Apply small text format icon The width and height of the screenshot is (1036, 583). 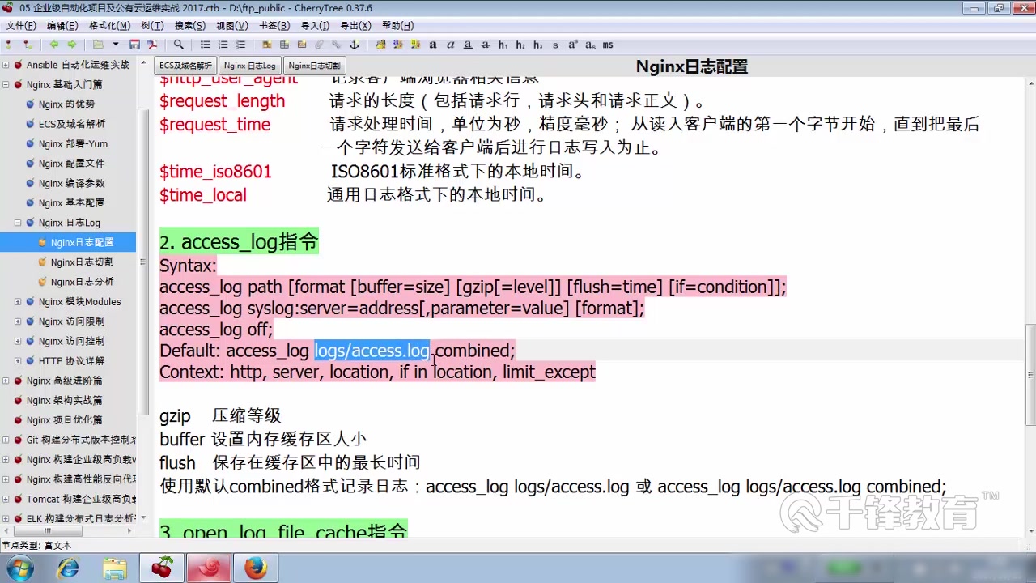coord(555,45)
